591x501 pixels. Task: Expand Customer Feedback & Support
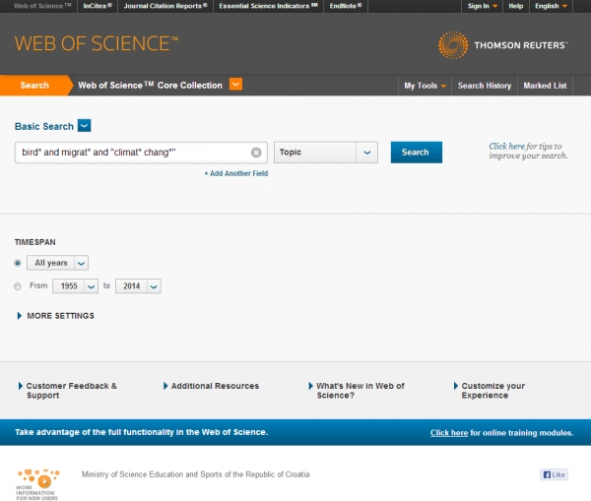[68, 390]
